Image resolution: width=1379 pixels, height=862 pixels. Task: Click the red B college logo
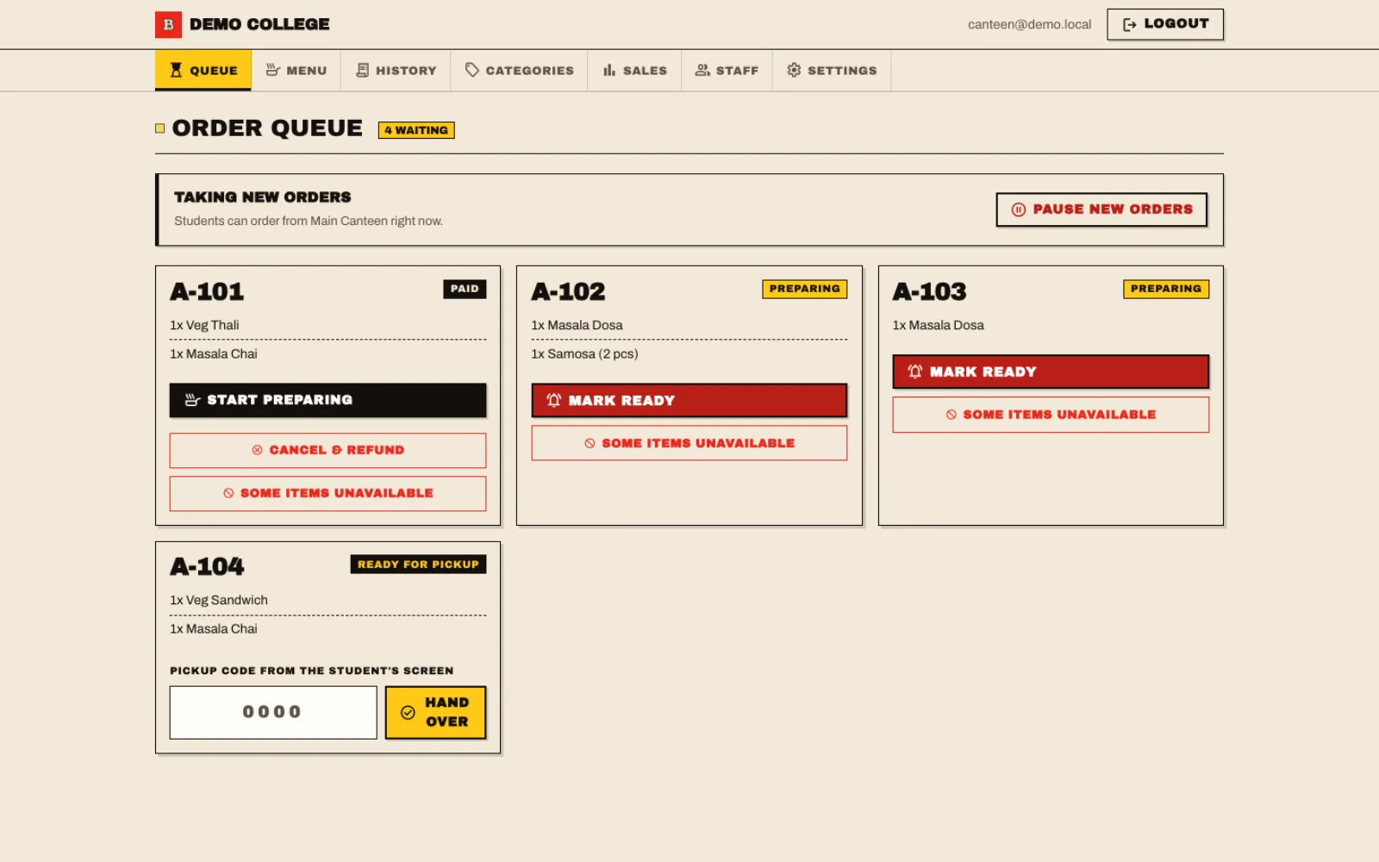168,24
